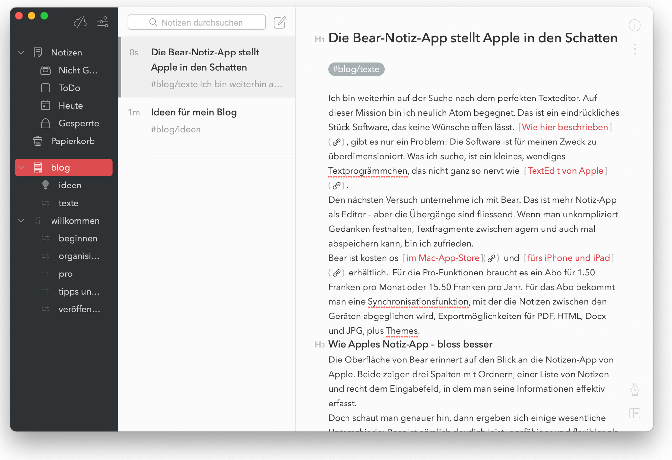The image size is (672, 460).
Task: Click the Notizen document icon
Action: [x=38, y=52]
